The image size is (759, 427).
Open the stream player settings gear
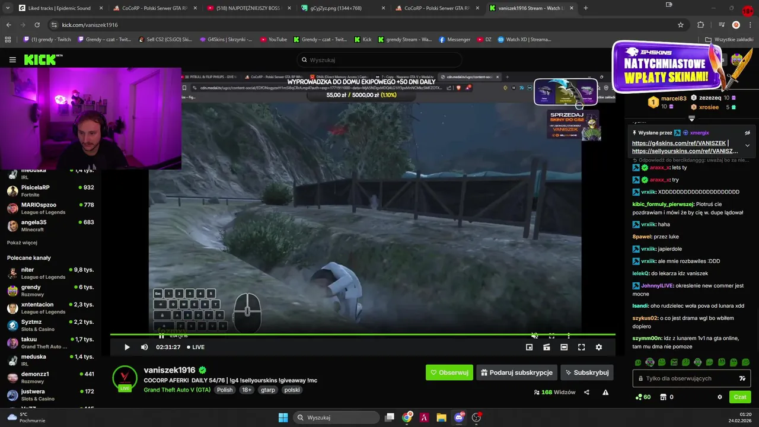pos(599,347)
